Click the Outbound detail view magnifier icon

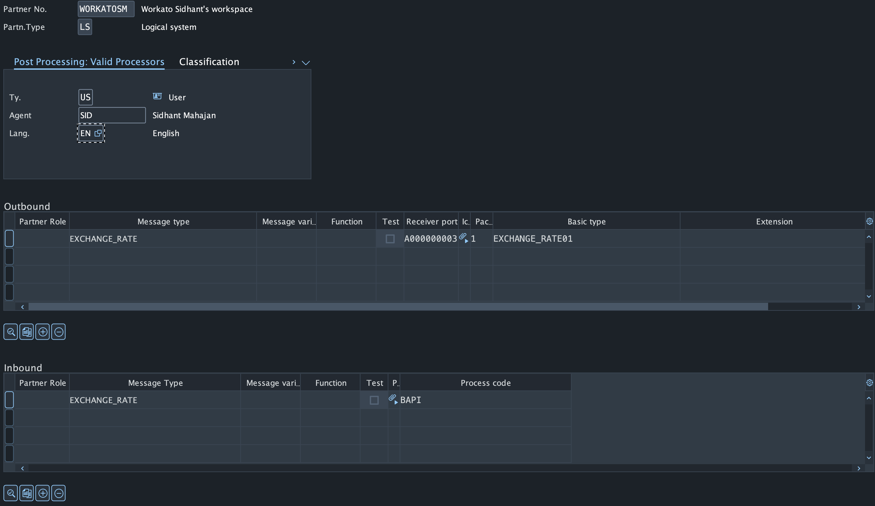click(11, 332)
